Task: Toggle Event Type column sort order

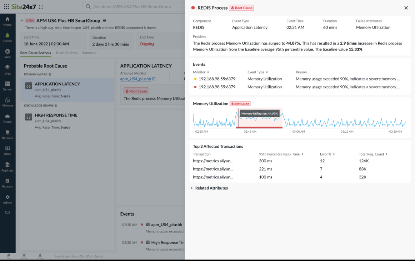Action: pyautogui.click(x=267, y=72)
